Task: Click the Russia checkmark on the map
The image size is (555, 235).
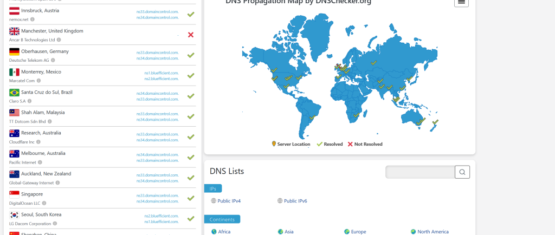Action: [374, 63]
